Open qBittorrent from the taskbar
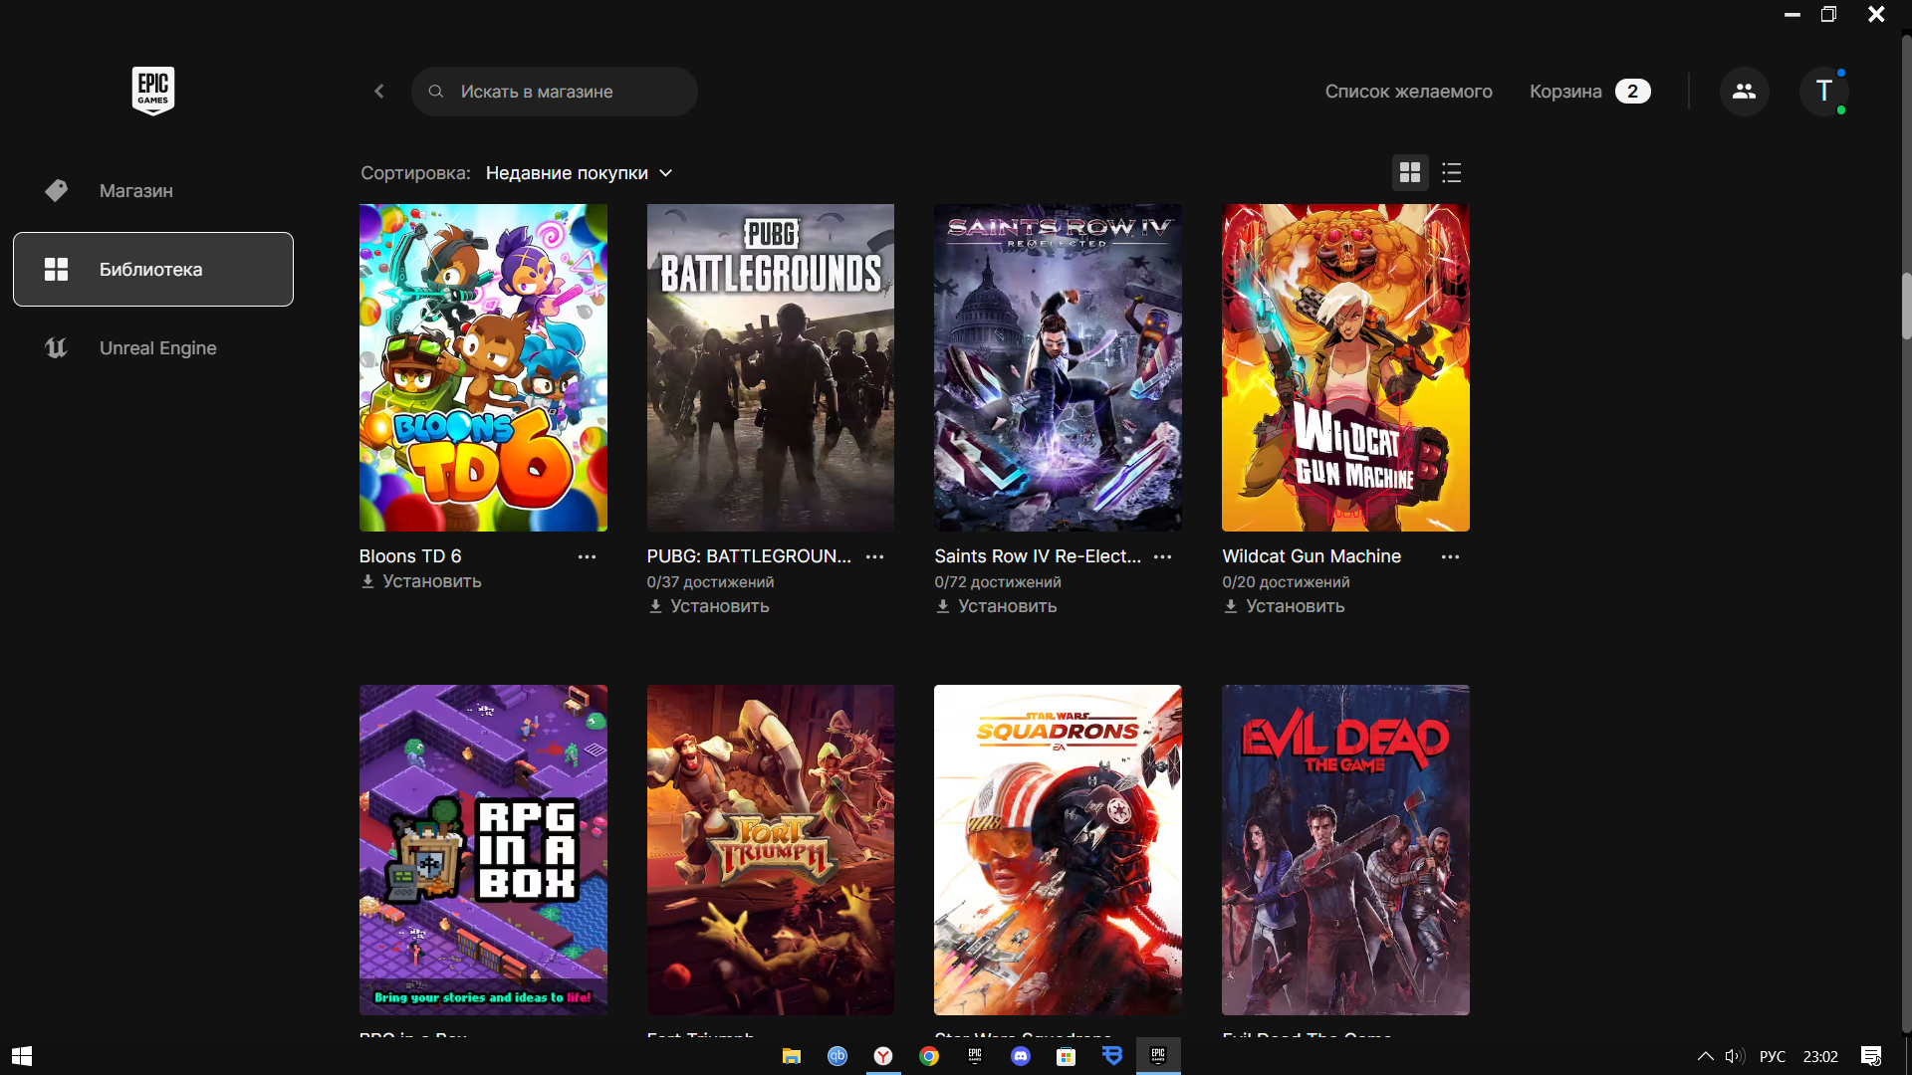Image resolution: width=1912 pixels, height=1075 pixels. [837, 1056]
